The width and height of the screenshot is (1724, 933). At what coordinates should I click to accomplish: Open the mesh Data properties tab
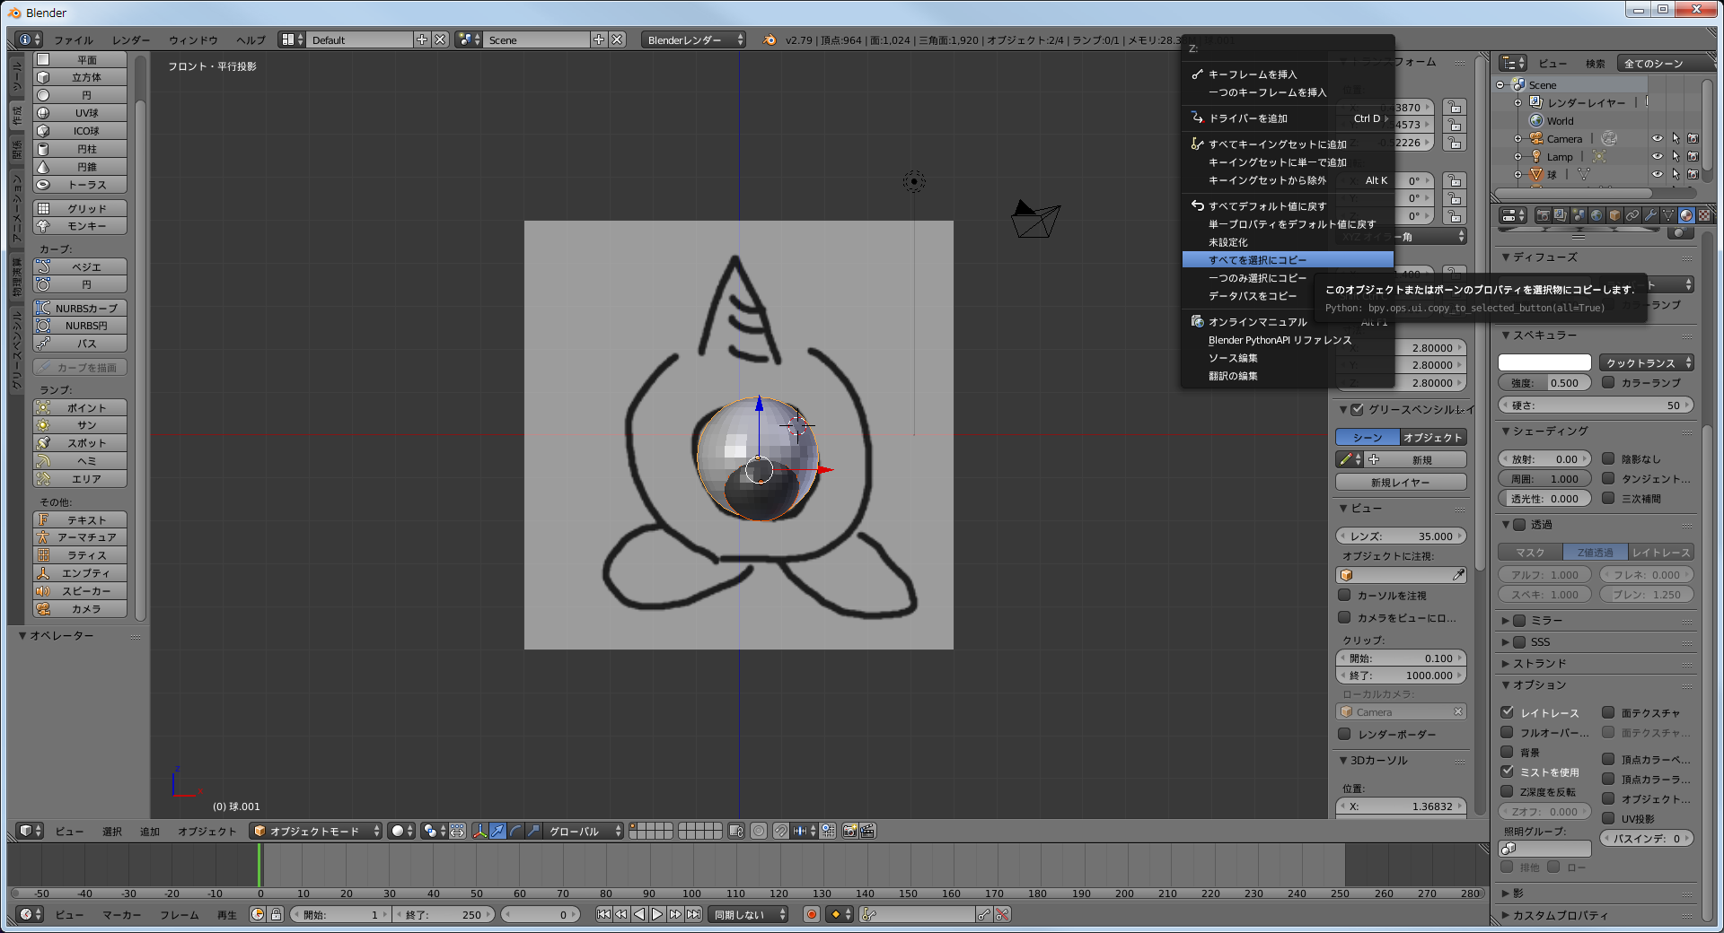(x=1668, y=215)
